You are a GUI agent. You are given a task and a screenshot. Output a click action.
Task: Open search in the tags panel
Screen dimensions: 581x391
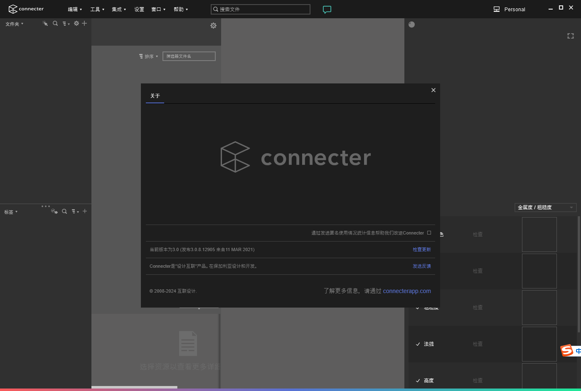point(64,211)
